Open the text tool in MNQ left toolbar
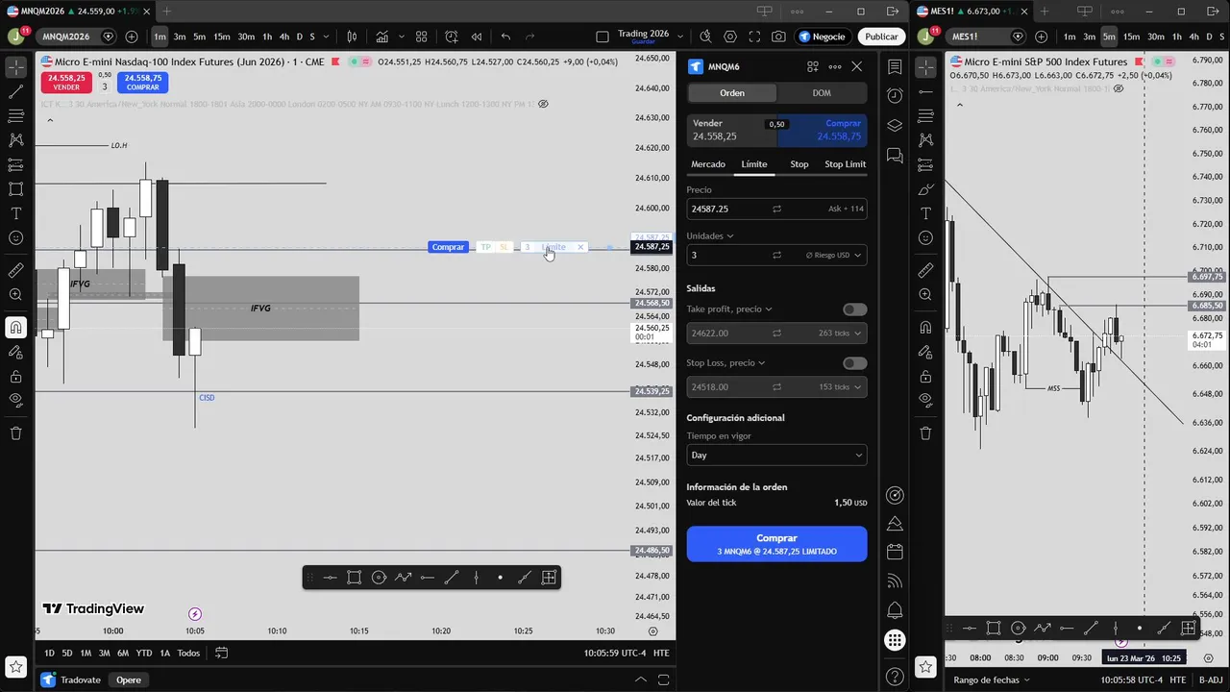Image resolution: width=1230 pixels, height=692 pixels. [x=15, y=213]
